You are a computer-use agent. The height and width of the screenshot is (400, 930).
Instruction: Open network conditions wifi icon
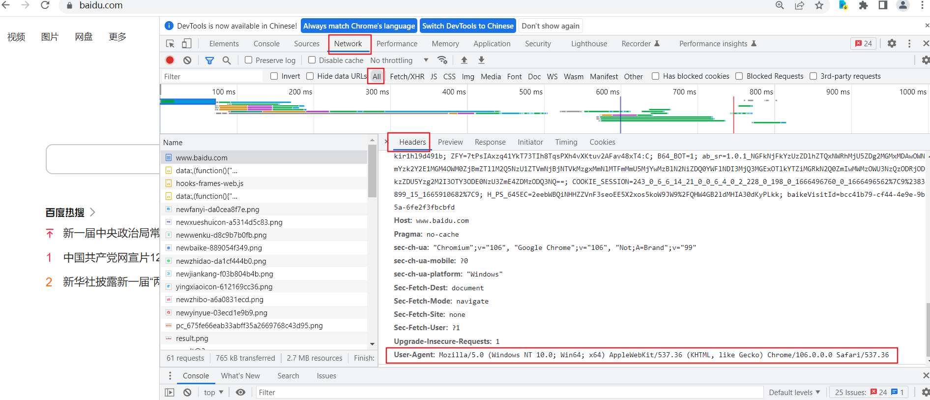click(x=442, y=60)
